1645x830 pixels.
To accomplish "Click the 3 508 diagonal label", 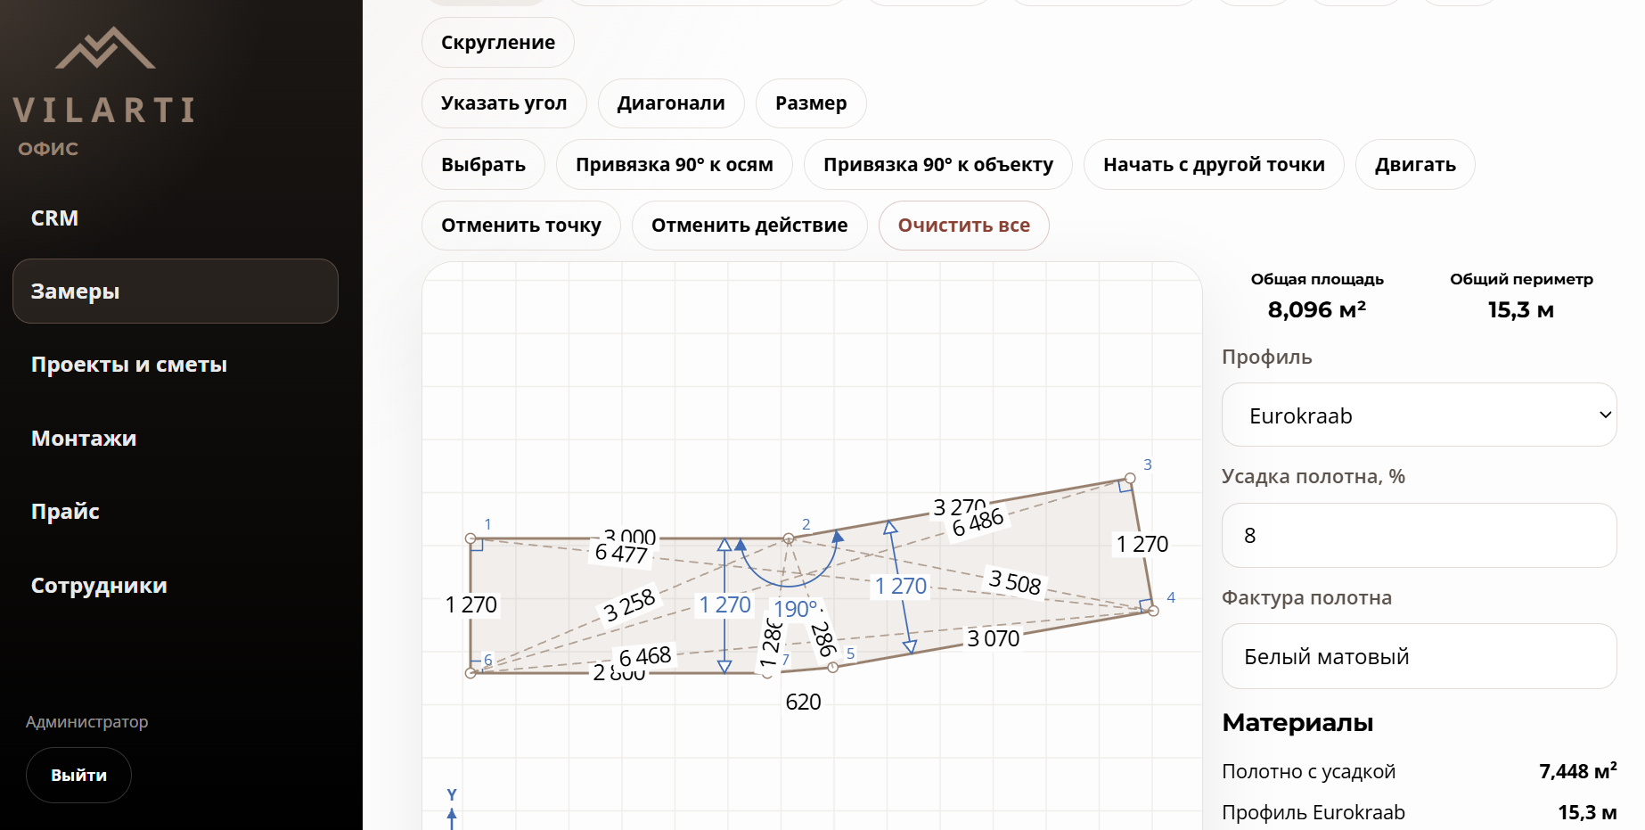I will pyautogui.click(x=1015, y=582).
